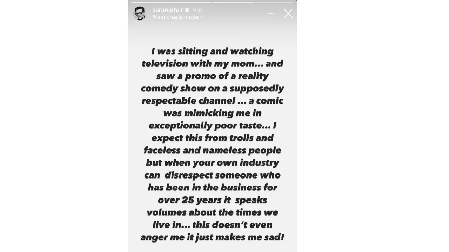This screenshot has height=252, width=449.
Task: Open the three-dot story options menu
Action: coord(271,14)
